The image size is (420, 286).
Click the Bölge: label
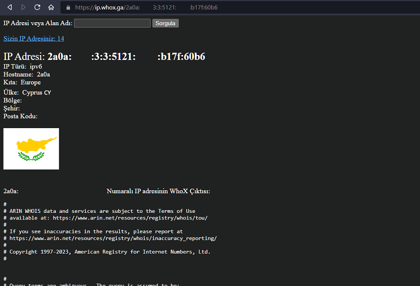13,100
